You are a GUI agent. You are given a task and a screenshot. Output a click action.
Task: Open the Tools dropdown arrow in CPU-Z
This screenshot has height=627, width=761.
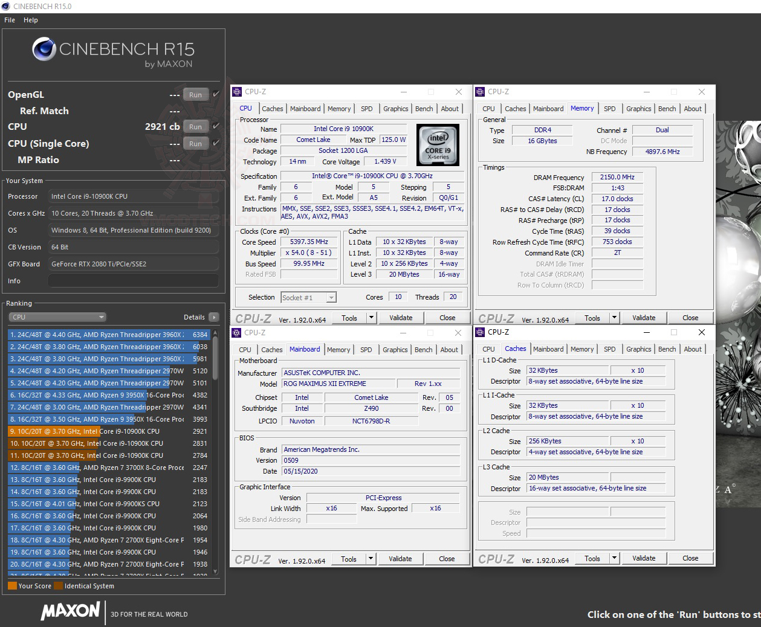pos(372,317)
